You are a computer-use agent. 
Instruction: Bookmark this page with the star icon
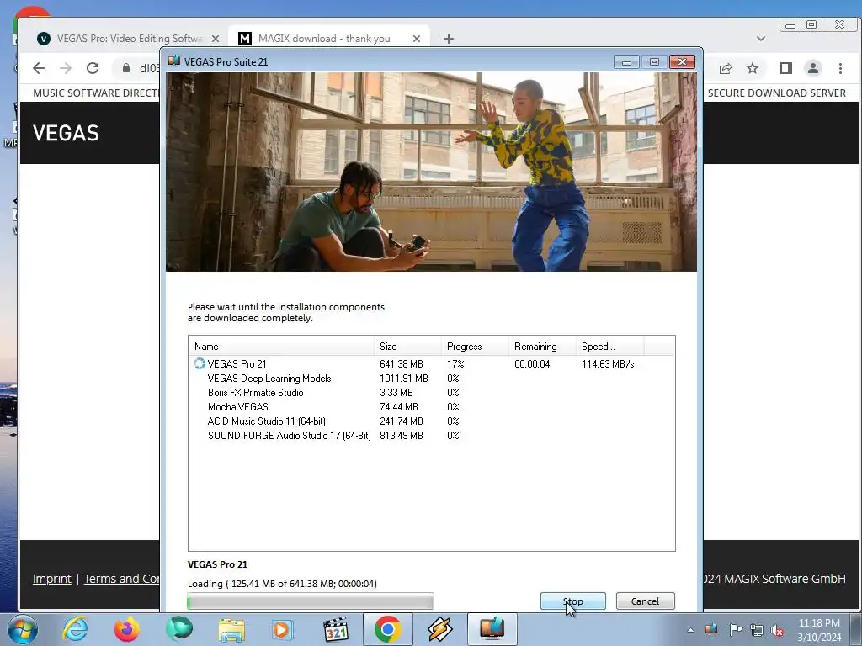[x=753, y=68]
